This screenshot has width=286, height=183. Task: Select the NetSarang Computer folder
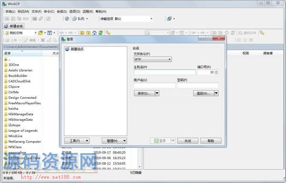point(25,142)
